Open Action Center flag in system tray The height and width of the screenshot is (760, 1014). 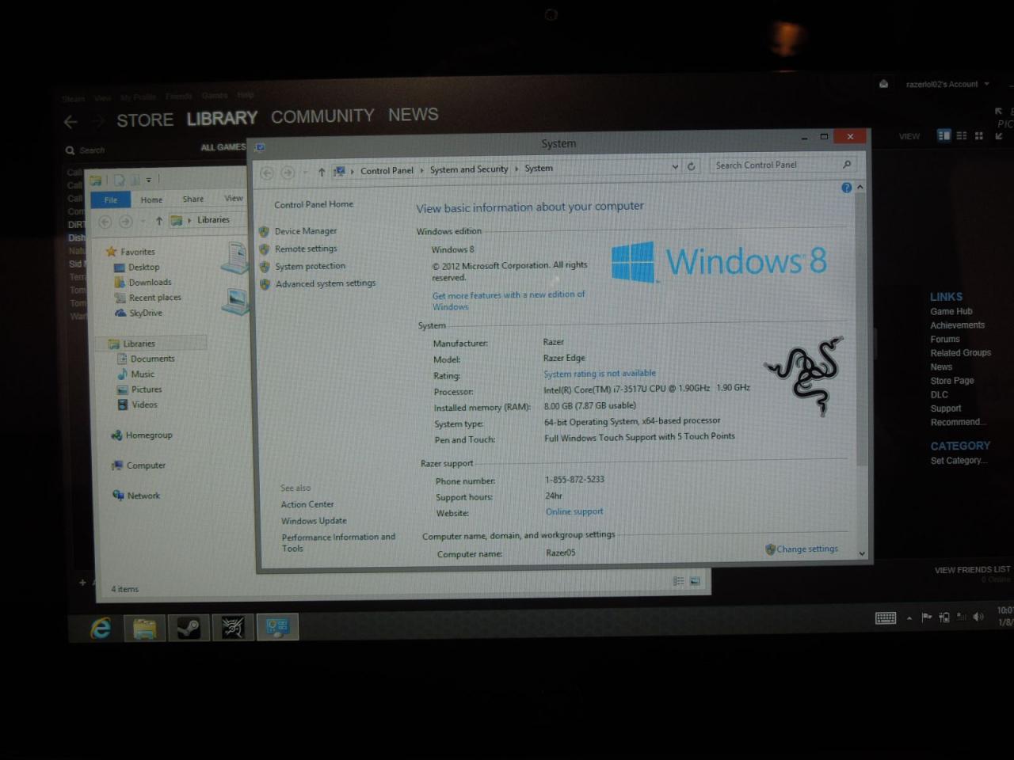(x=926, y=617)
